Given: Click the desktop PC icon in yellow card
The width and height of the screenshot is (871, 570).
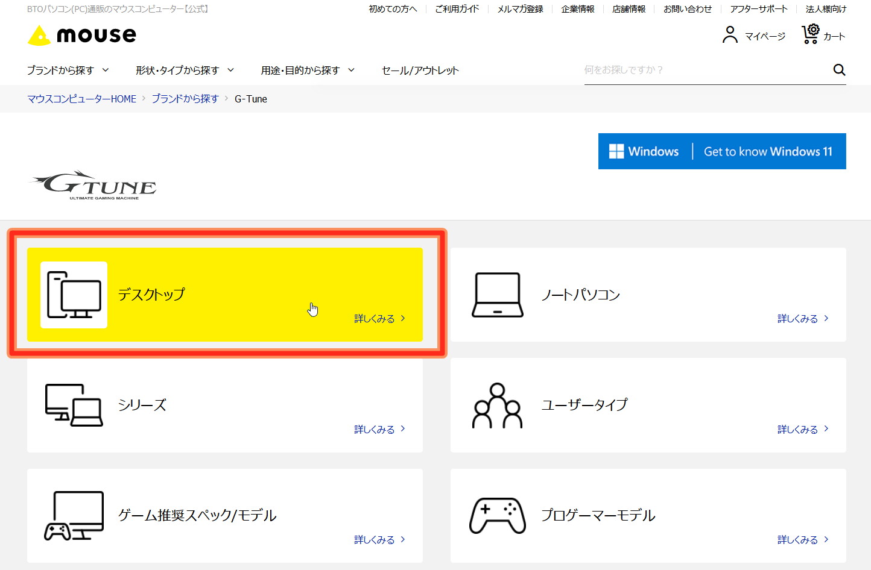Looking at the screenshot, I should click(74, 295).
